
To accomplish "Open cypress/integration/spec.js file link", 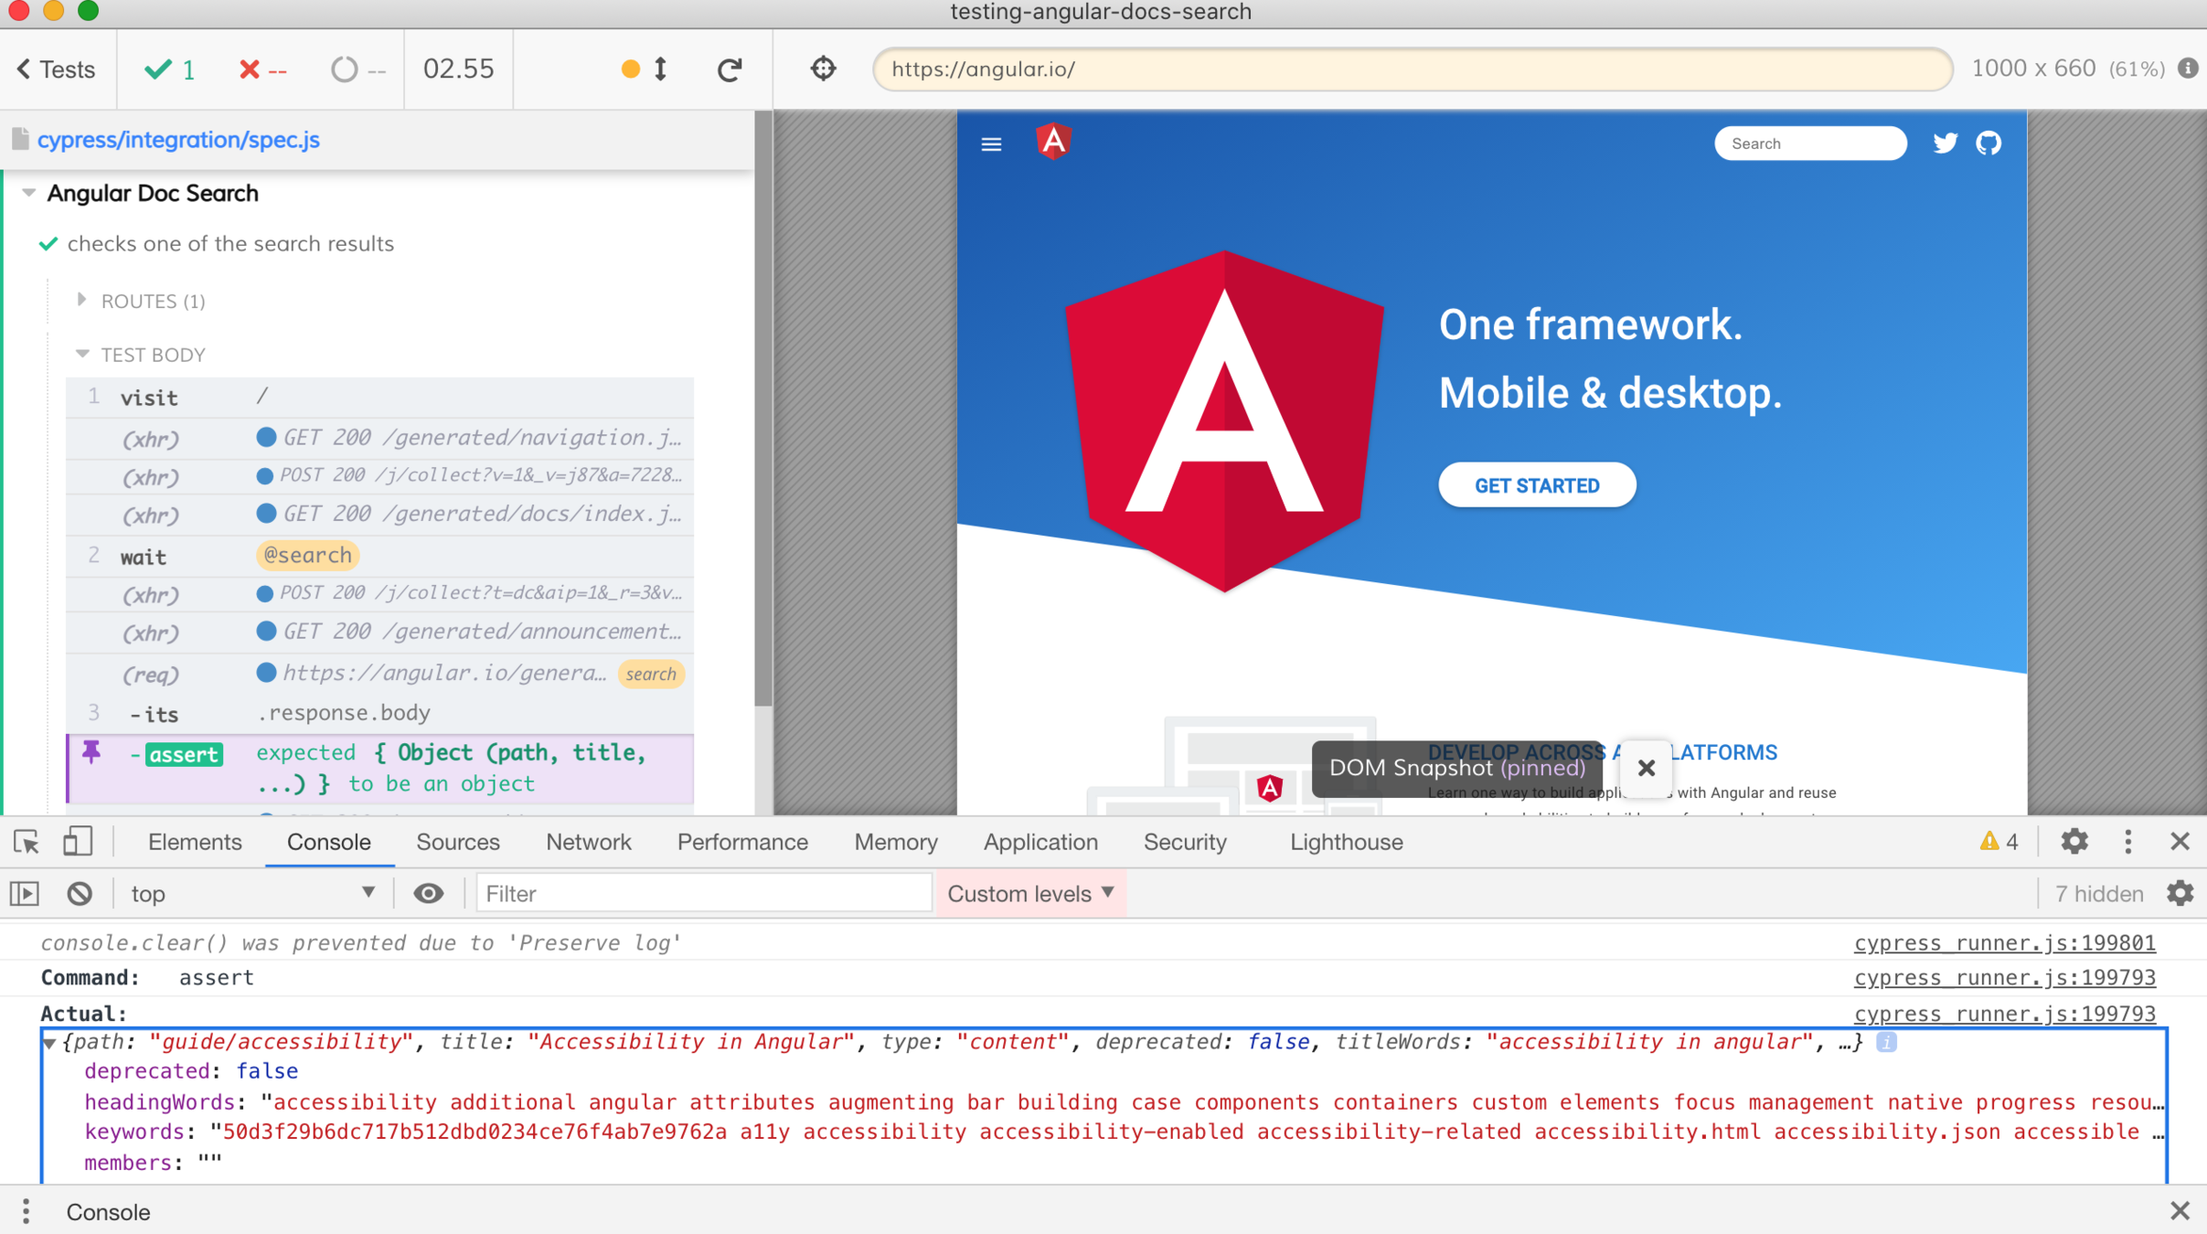I will 178,140.
